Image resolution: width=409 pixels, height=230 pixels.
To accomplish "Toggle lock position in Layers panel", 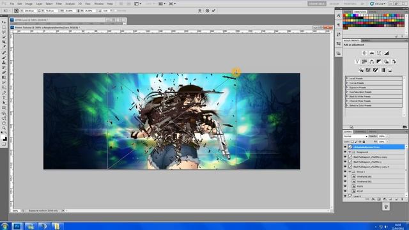I will 360,142.
